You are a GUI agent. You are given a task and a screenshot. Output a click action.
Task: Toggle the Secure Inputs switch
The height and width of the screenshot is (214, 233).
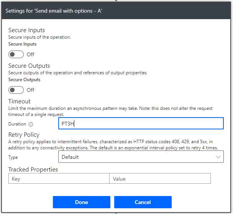16,54
